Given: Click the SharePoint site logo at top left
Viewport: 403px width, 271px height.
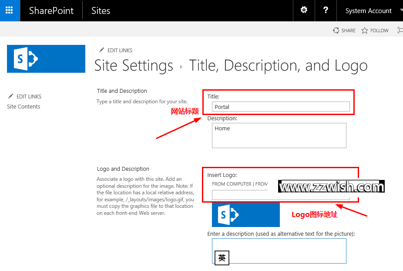Looking at the screenshot, I should (46, 59).
